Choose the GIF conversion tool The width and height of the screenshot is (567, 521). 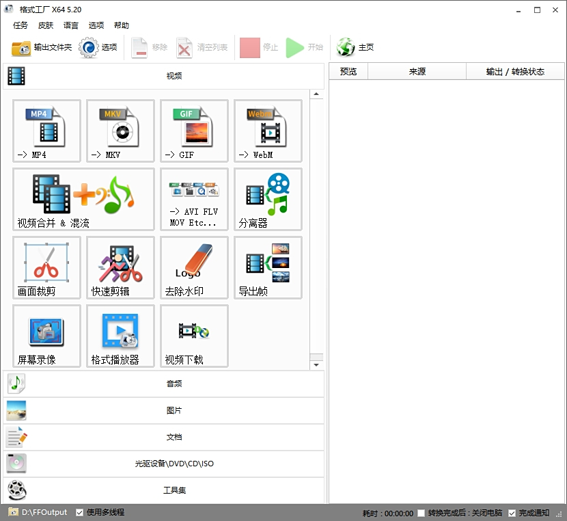[194, 131]
